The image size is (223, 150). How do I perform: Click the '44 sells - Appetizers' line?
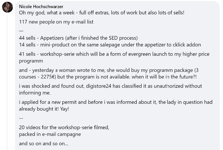pyautogui.click(x=78, y=38)
